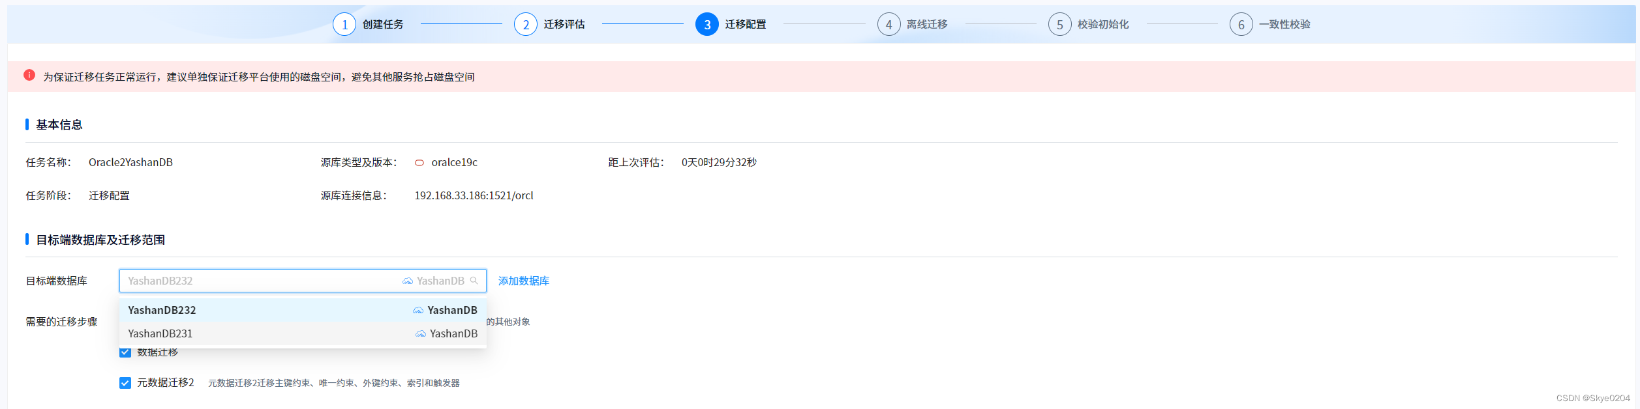Select the 迁移配置 step label
This screenshot has height=409, width=1640.
(x=746, y=25)
